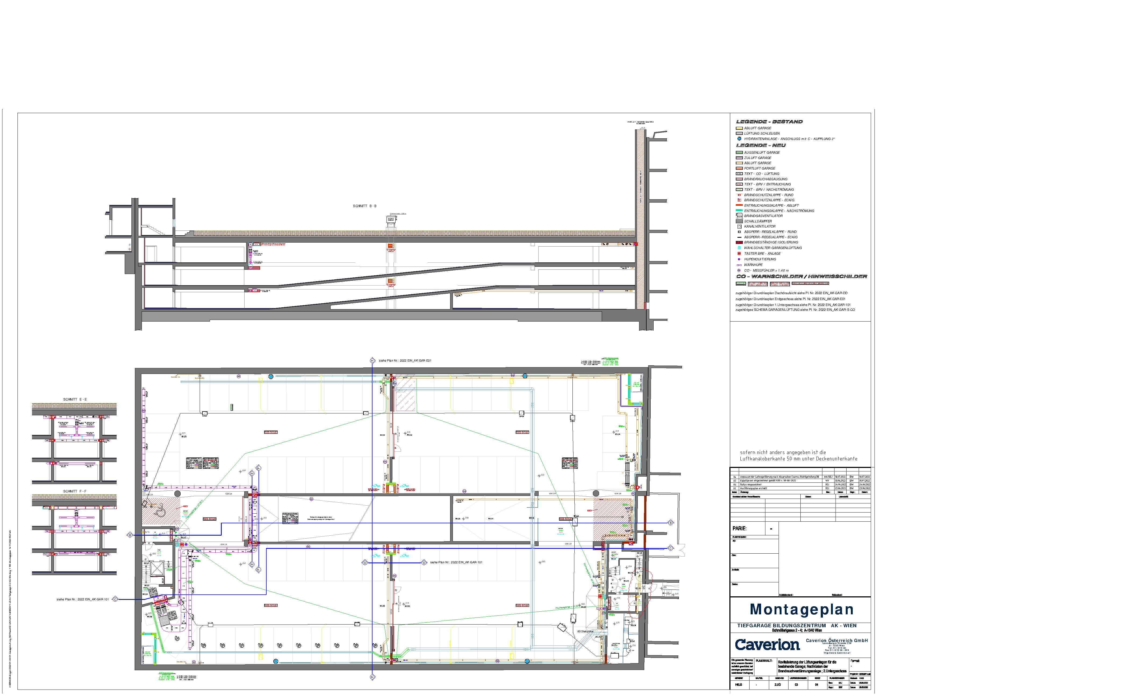The width and height of the screenshot is (1143, 696).
Task: Click the Aussenluft Garage green swatch
Action: tap(739, 152)
